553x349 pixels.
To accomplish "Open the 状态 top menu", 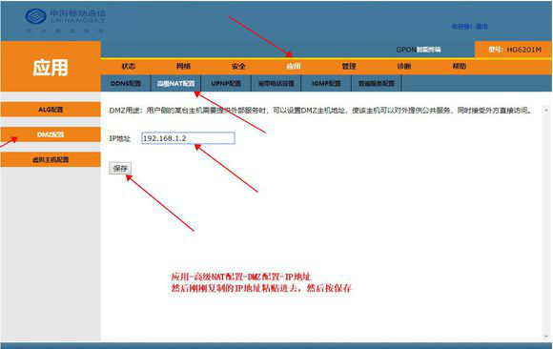I will pyautogui.click(x=128, y=66).
